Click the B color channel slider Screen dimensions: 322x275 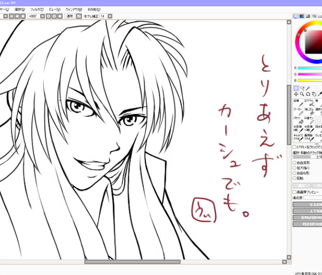pos(310,80)
